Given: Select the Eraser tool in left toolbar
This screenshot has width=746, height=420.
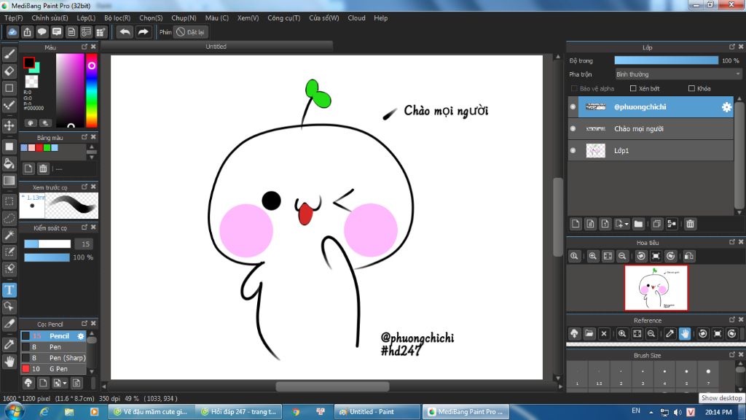Looking at the screenshot, I should (x=9, y=71).
